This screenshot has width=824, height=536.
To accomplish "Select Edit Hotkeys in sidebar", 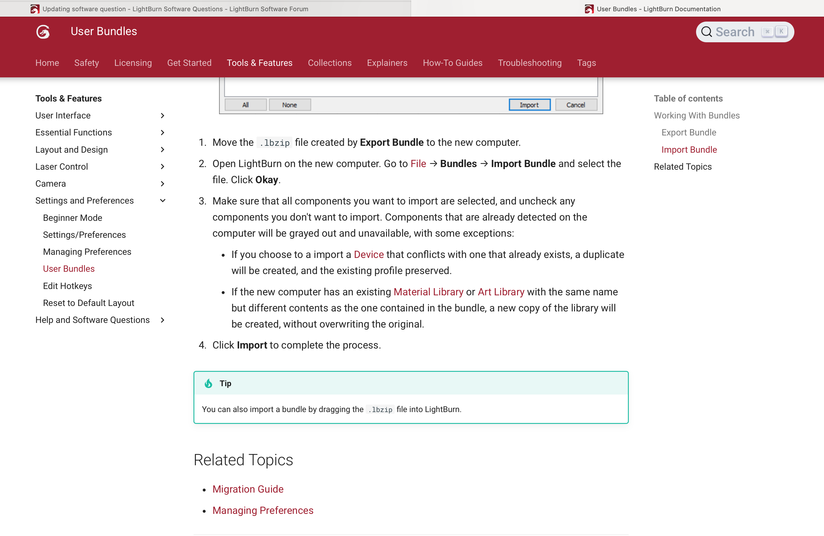I will coord(67,286).
